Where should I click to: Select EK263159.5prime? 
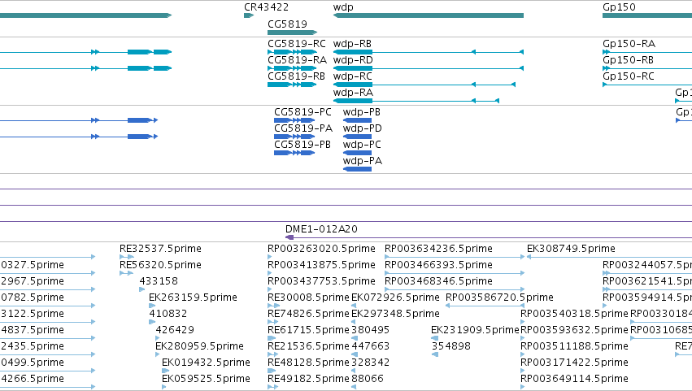tap(193, 298)
